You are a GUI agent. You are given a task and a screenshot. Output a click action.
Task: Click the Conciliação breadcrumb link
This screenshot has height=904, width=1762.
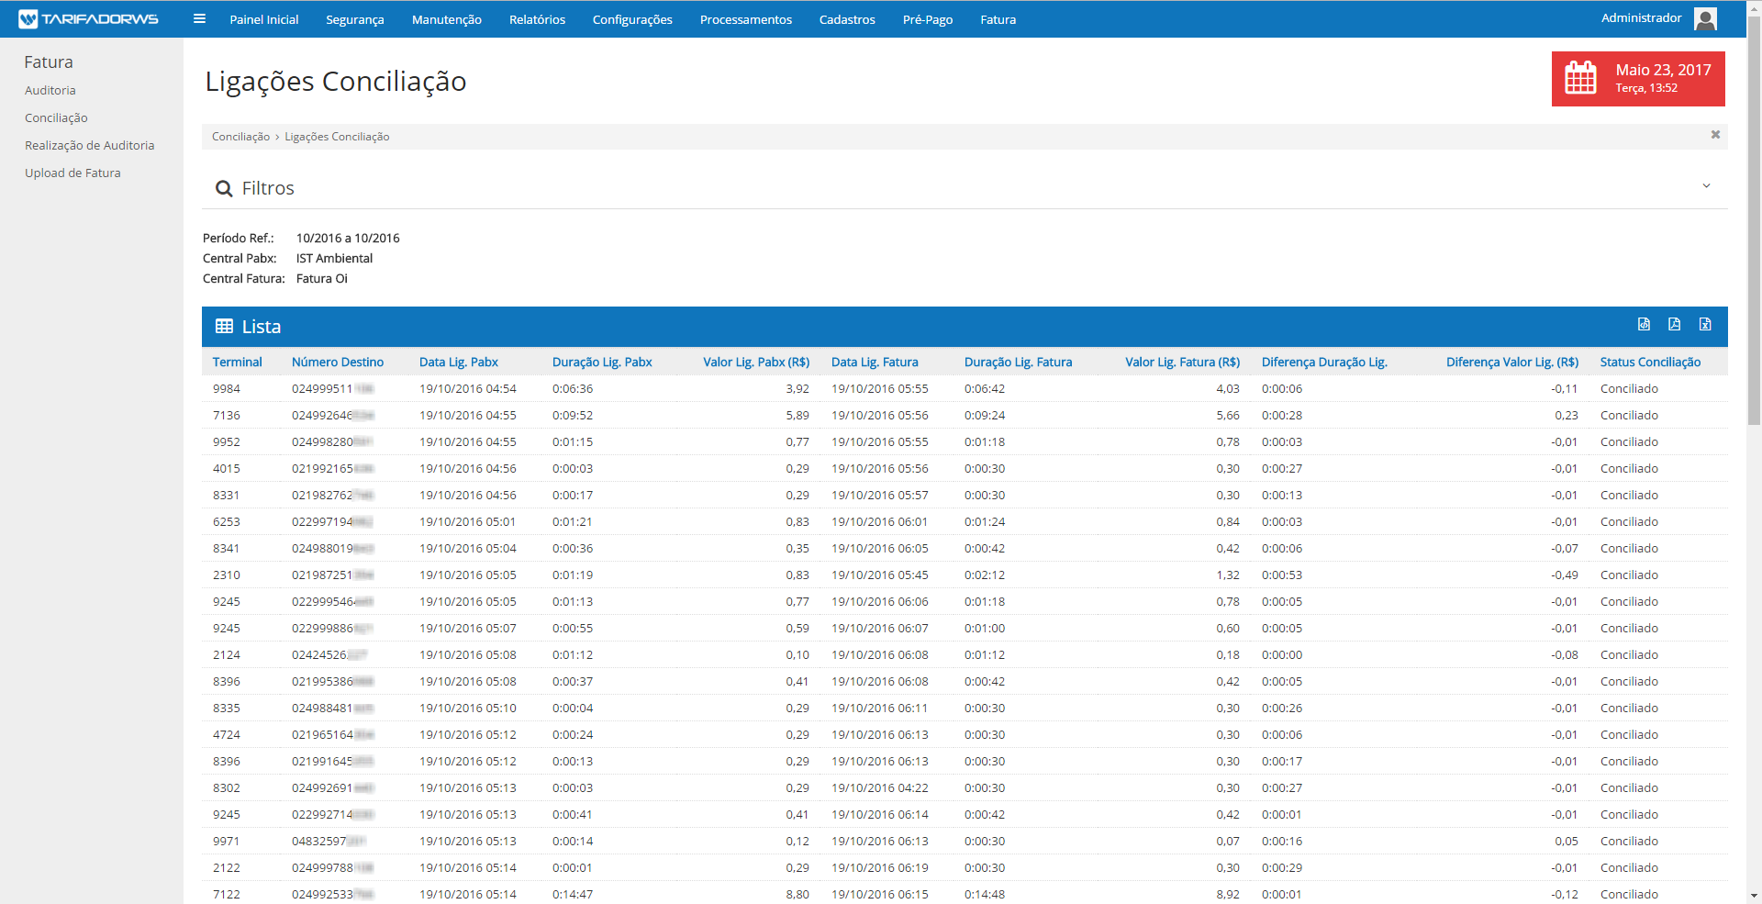pos(240,137)
